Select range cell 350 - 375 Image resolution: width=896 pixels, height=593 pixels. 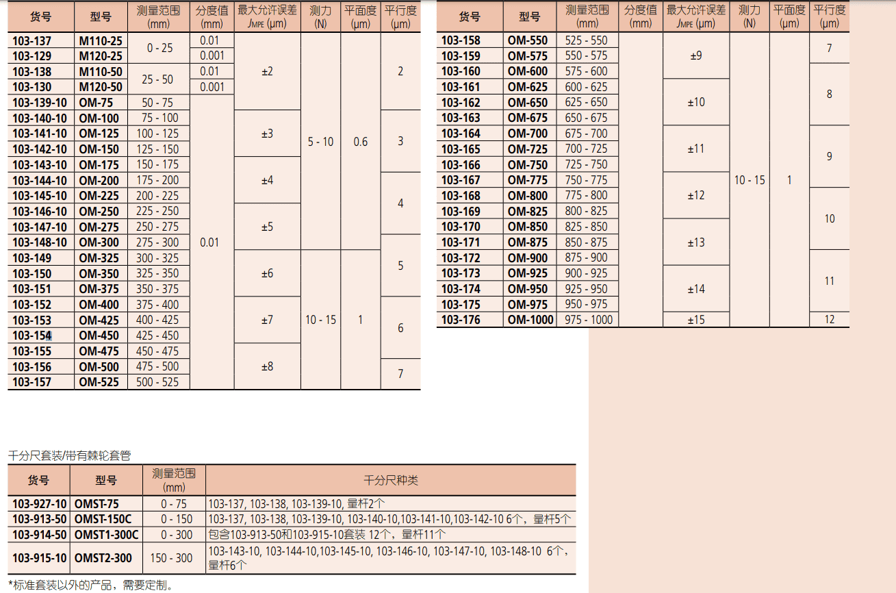[157, 289]
